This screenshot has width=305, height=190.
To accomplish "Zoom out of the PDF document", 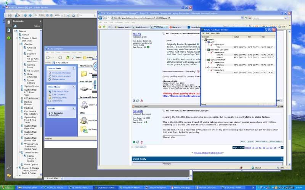I will pos(47,15).
